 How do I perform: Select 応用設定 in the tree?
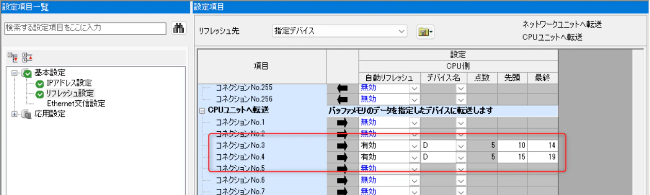[50, 114]
